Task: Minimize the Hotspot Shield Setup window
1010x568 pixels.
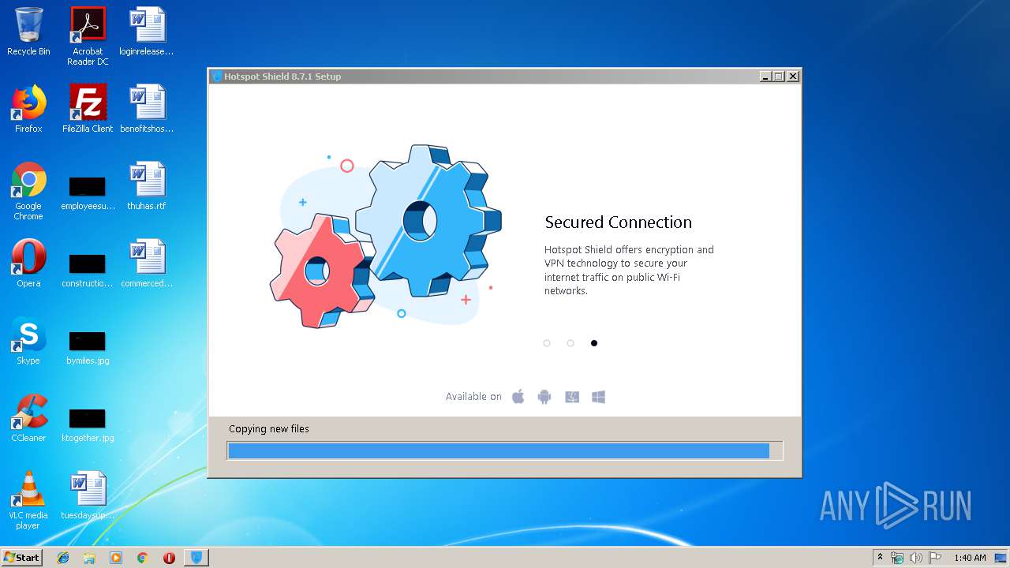Action: coord(765,77)
